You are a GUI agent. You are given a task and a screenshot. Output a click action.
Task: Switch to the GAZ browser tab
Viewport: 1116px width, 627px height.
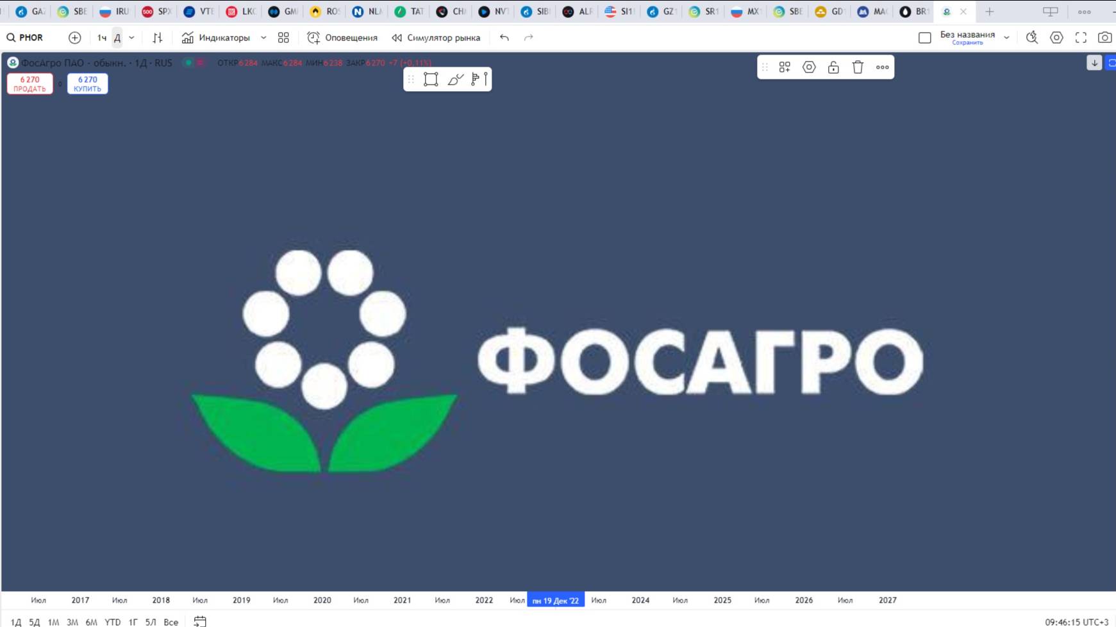click(x=31, y=12)
